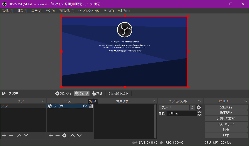This screenshot has height=146, width=249.
Task: Undock the 音声ミキサー panel with float icon
Action: pyautogui.click(x=154, y=101)
